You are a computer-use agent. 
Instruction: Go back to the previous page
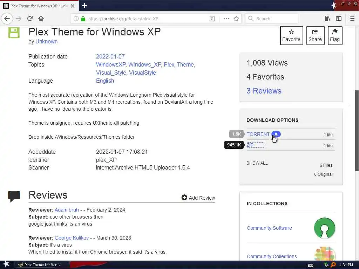(7, 19)
